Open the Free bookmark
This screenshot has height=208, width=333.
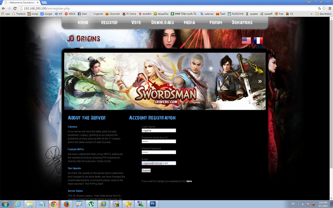279,14
